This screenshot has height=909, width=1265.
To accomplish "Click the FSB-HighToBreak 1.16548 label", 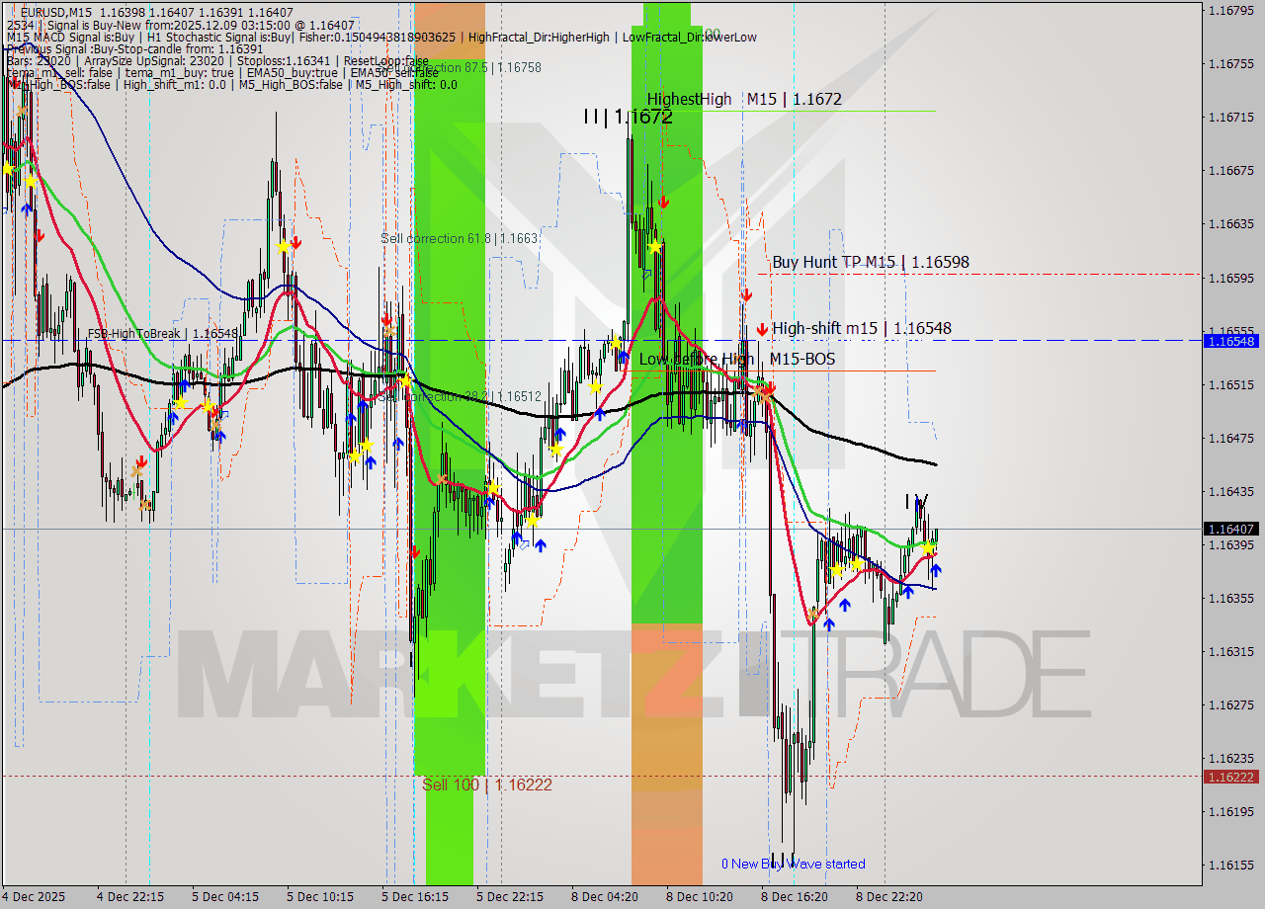I will (161, 334).
